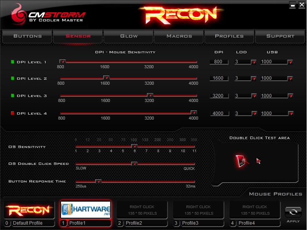Expand the USB rate dropdown for DPI Level 3
The width and height of the screenshot is (307, 230).
[290, 96]
